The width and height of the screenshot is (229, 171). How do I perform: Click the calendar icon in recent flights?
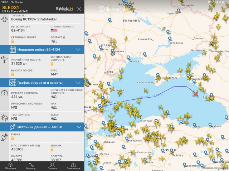[13, 50]
